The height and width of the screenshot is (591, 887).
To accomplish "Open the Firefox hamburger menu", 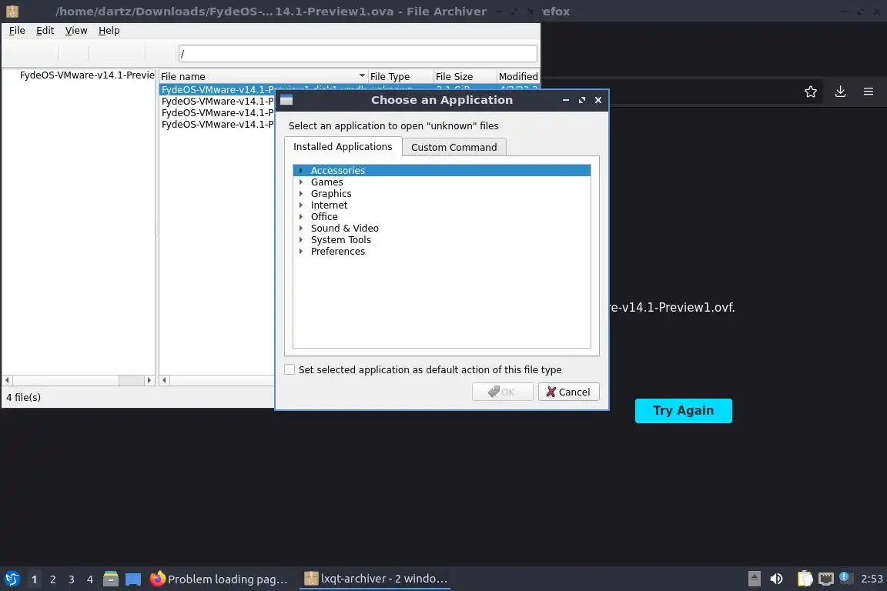I will pyautogui.click(x=869, y=92).
